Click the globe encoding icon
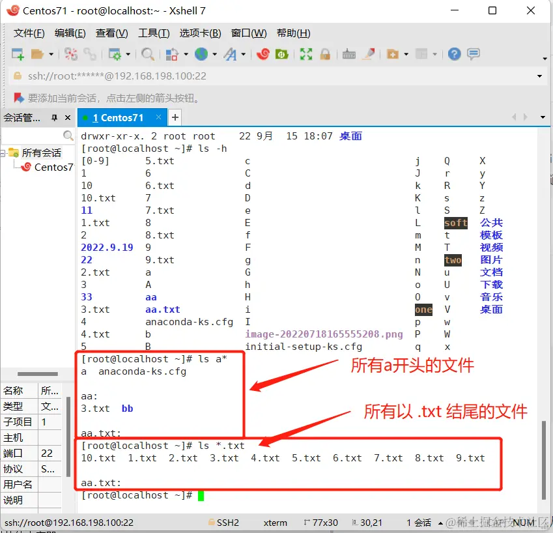This screenshot has width=553, height=533. point(201,54)
